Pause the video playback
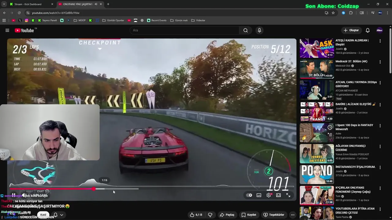This screenshot has width=392, height=220. (13, 195)
